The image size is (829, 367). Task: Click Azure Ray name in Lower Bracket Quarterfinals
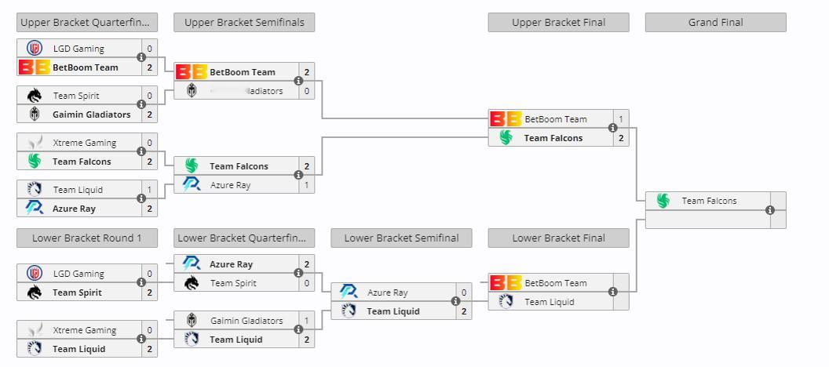coord(231,264)
